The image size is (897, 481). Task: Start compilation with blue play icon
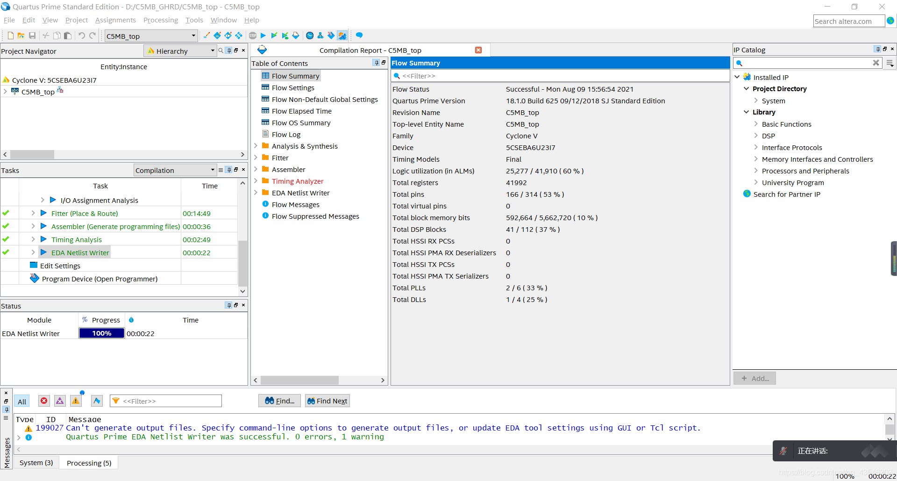click(x=263, y=36)
